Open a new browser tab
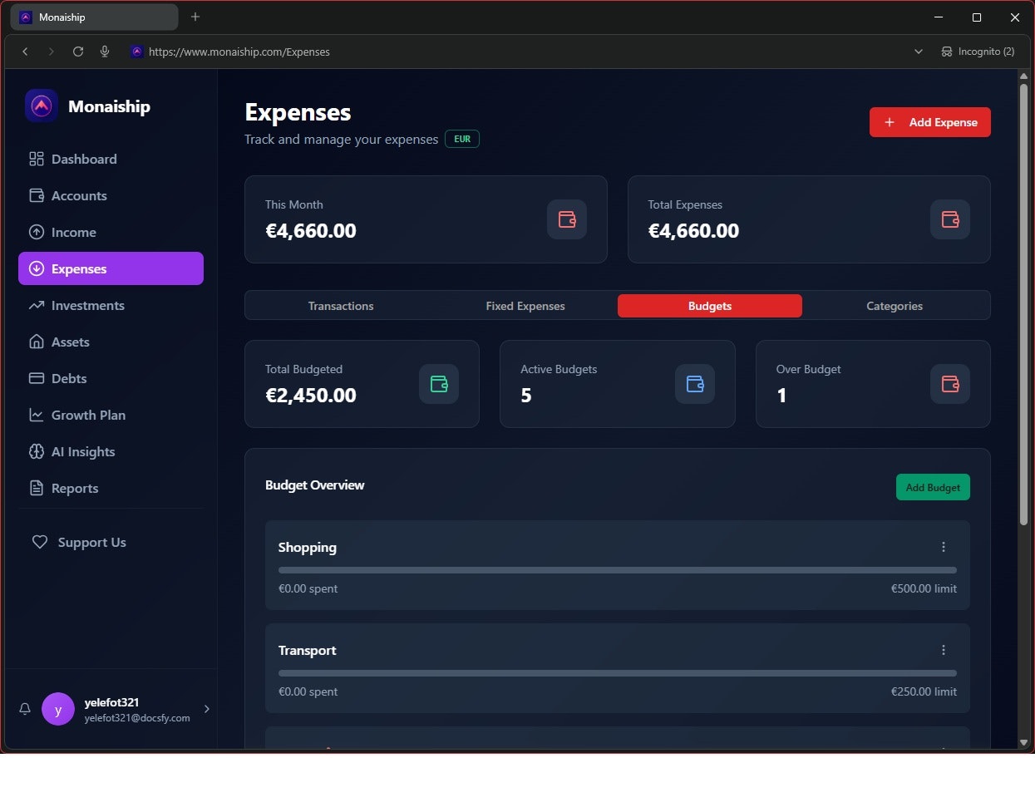The height and width of the screenshot is (807, 1035). pos(195,17)
